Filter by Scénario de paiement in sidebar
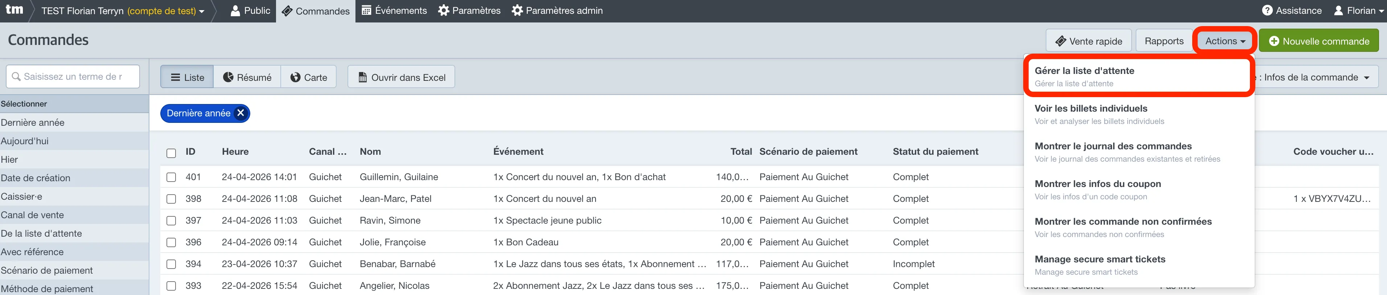The width and height of the screenshot is (1387, 295). tap(74, 270)
